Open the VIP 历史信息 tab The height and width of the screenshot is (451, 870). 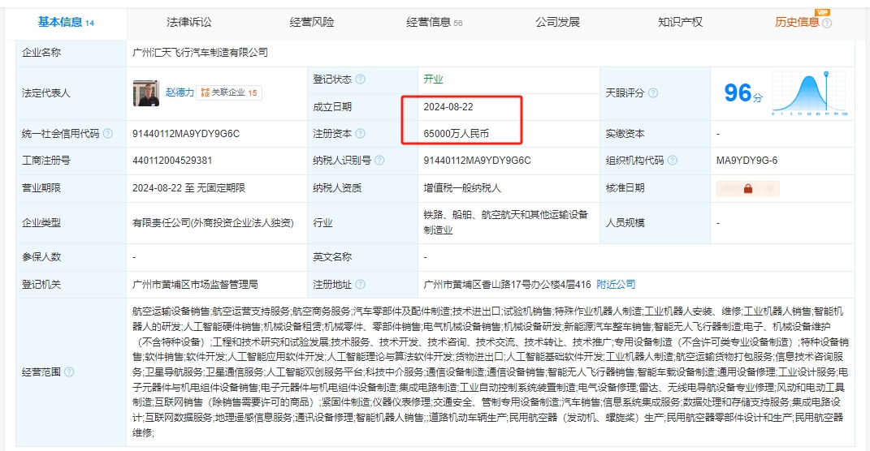pyautogui.click(x=797, y=22)
